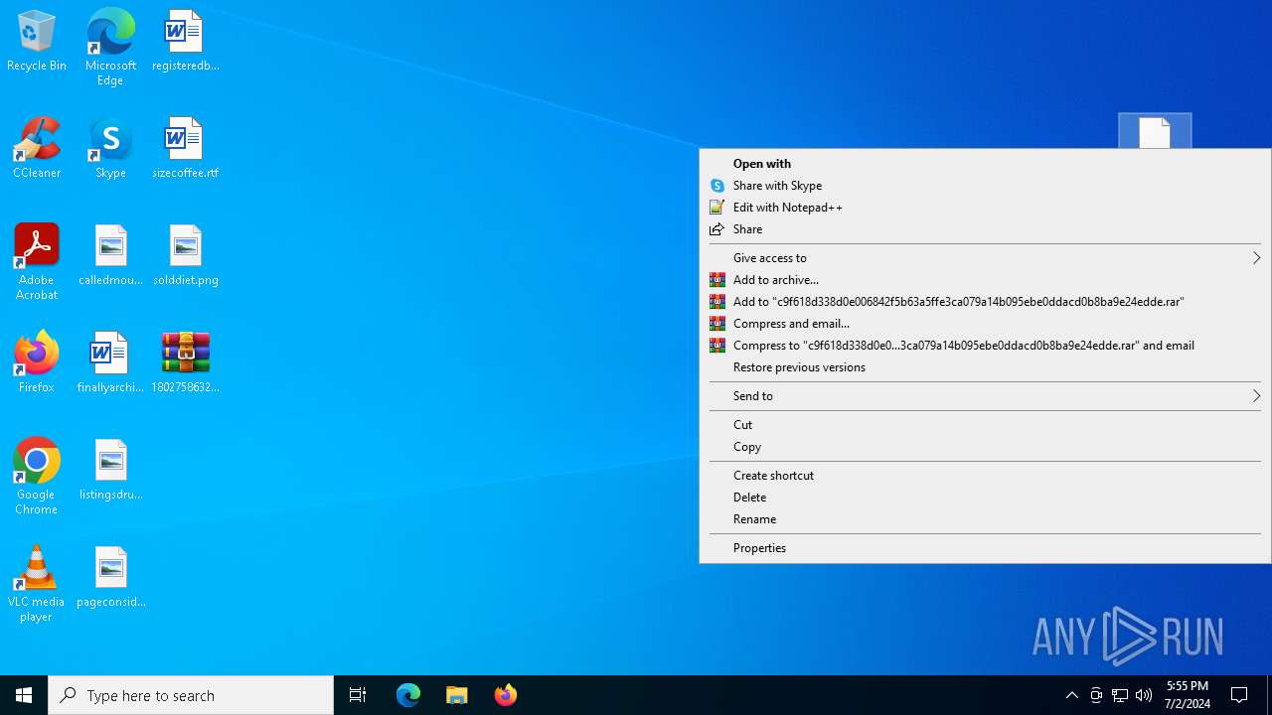Choose Add to c9f618d...rar entry
Image resolution: width=1272 pixels, height=715 pixels.
[985, 302]
